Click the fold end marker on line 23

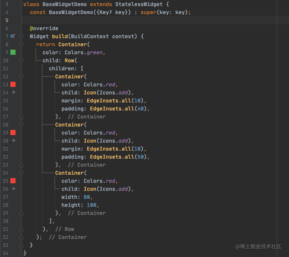pos(21,165)
